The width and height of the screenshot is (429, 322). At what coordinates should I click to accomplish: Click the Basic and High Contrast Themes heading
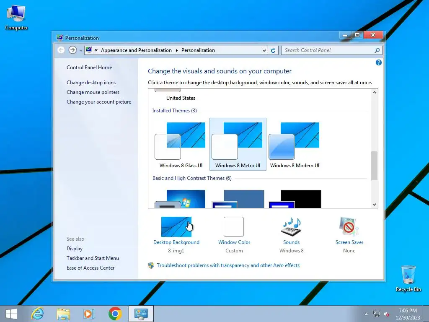pyautogui.click(x=192, y=178)
